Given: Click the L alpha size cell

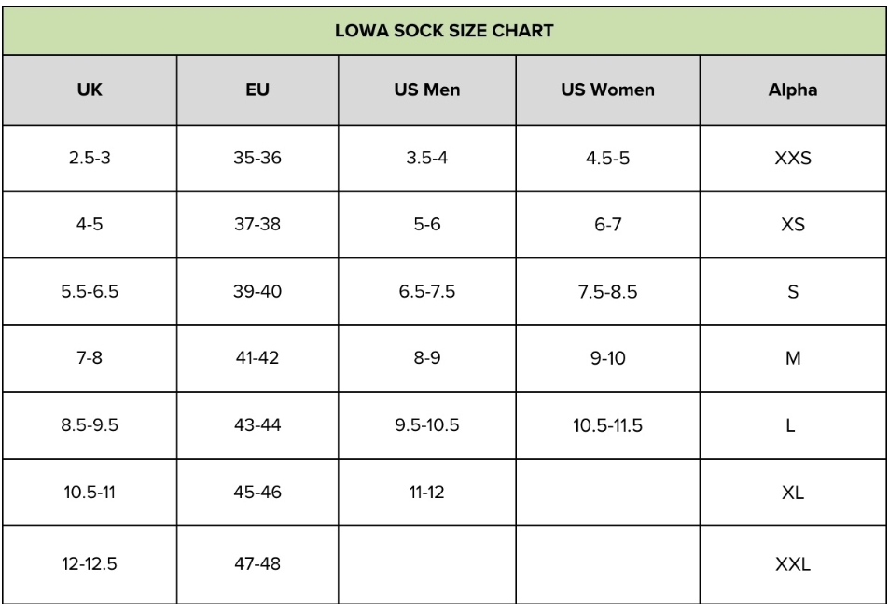Looking at the screenshot, I should pyautogui.click(x=793, y=424).
